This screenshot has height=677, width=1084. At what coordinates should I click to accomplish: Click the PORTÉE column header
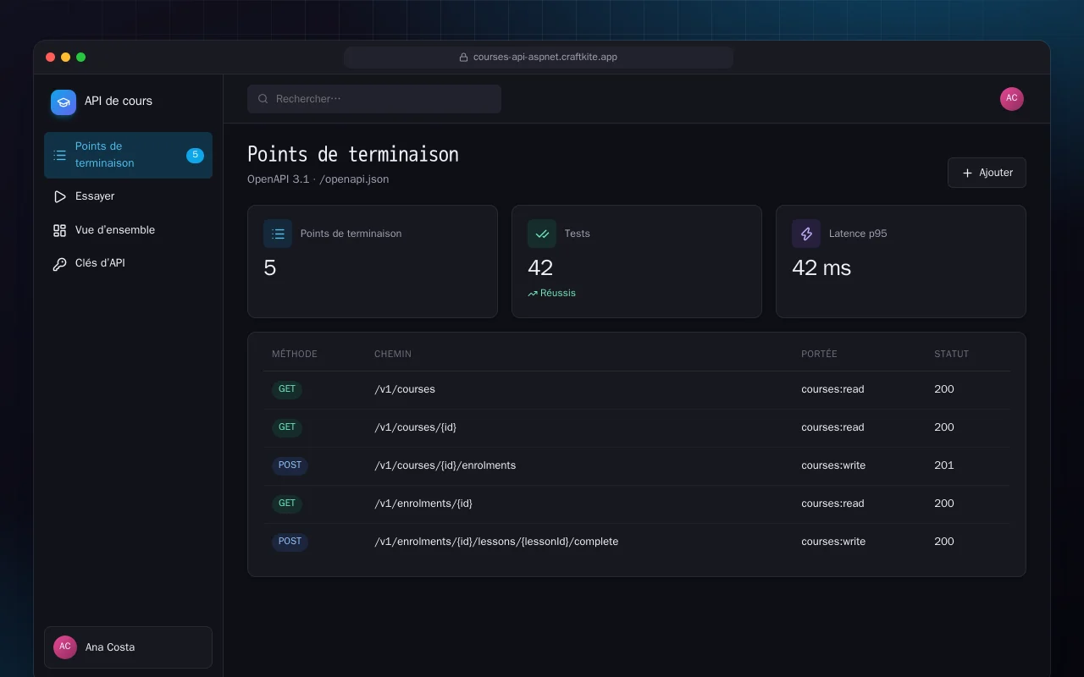tap(819, 354)
